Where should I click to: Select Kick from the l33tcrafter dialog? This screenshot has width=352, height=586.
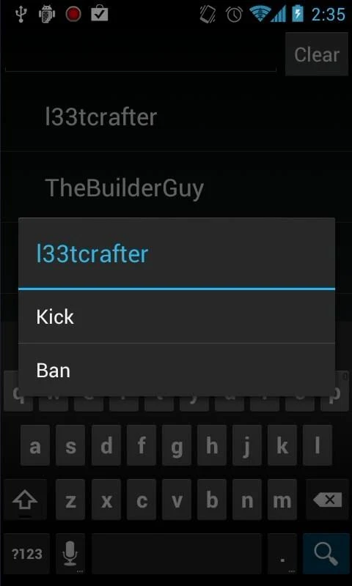pyautogui.click(x=177, y=316)
